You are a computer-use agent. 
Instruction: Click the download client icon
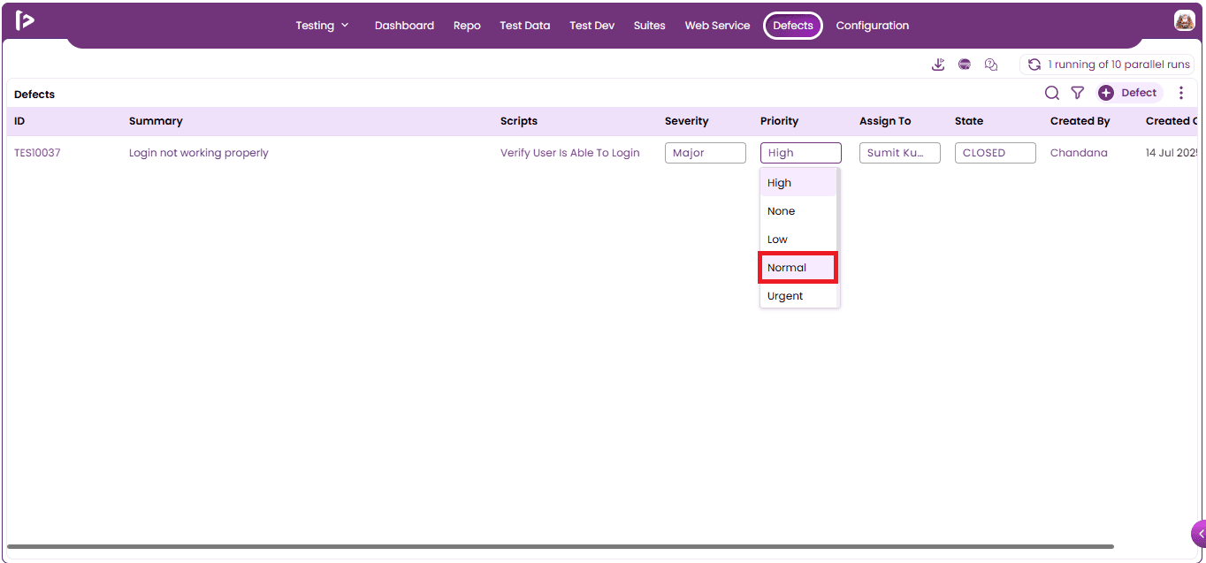click(x=938, y=65)
